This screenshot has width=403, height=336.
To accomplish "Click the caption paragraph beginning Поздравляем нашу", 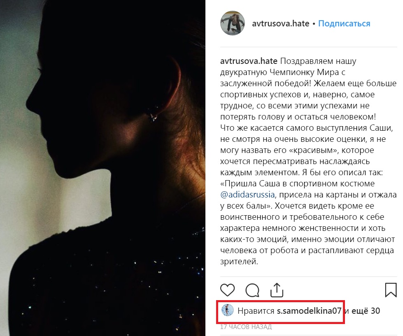I will pyautogui.click(x=308, y=89).
